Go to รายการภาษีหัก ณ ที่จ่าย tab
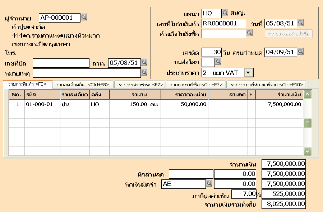 266,85
